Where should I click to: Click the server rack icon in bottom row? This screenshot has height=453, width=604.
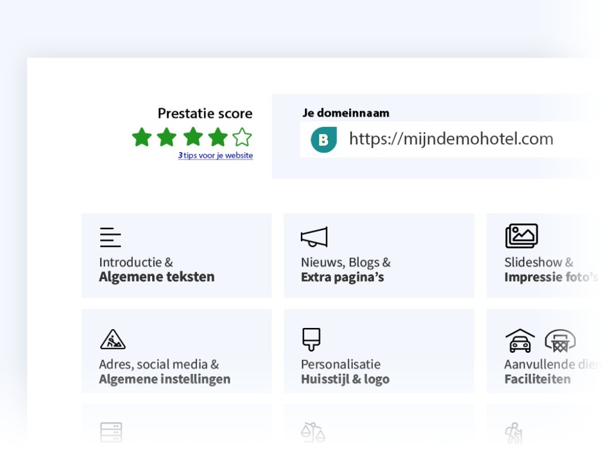[110, 431]
